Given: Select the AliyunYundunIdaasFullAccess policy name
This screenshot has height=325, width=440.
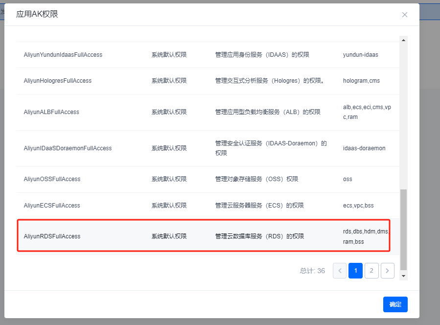Looking at the screenshot, I should pyautogui.click(x=63, y=55).
